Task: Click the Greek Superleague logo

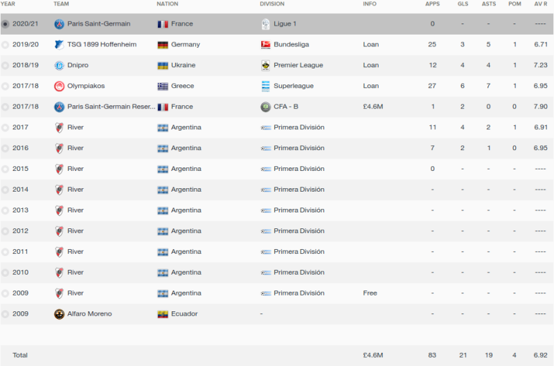Action: point(265,86)
